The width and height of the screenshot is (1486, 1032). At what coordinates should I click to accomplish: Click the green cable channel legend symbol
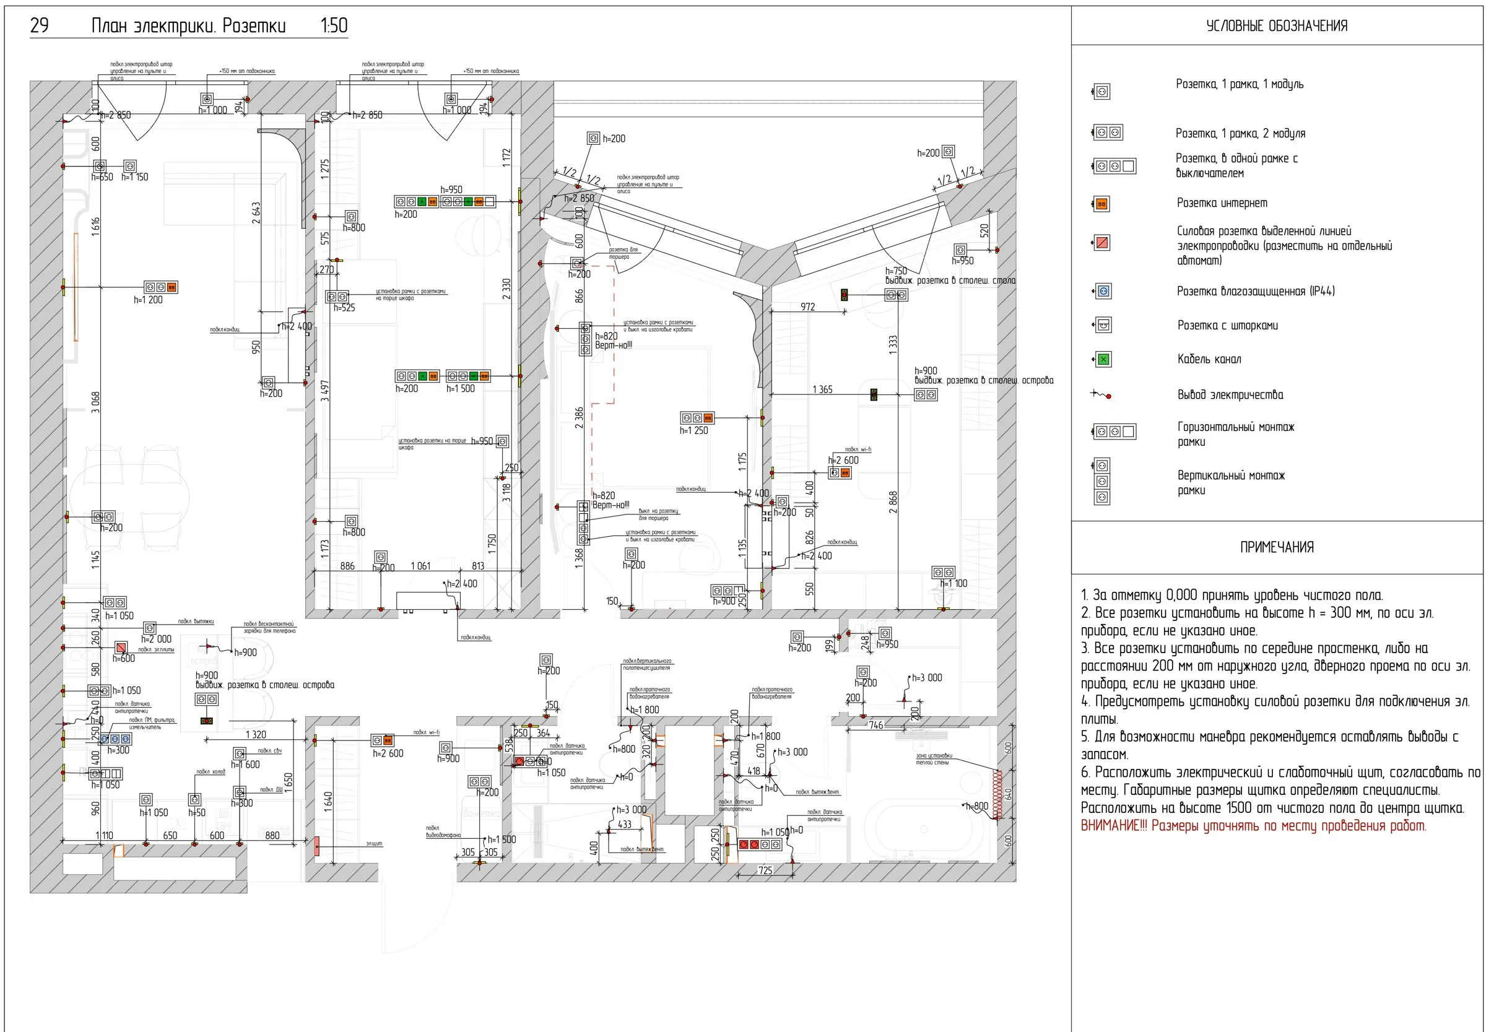(1102, 359)
